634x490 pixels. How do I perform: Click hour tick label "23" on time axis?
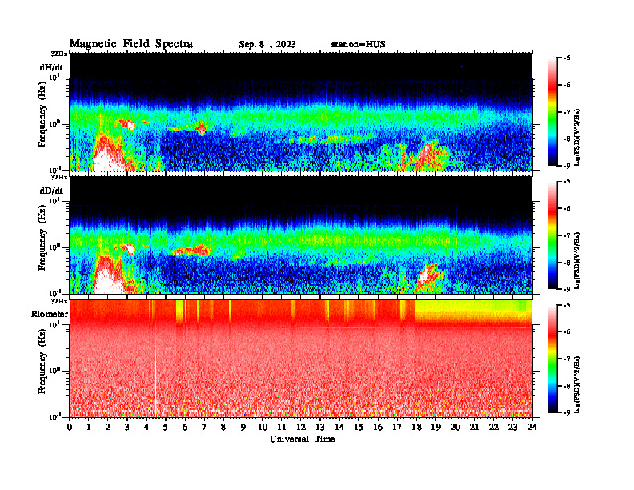click(512, 427)
